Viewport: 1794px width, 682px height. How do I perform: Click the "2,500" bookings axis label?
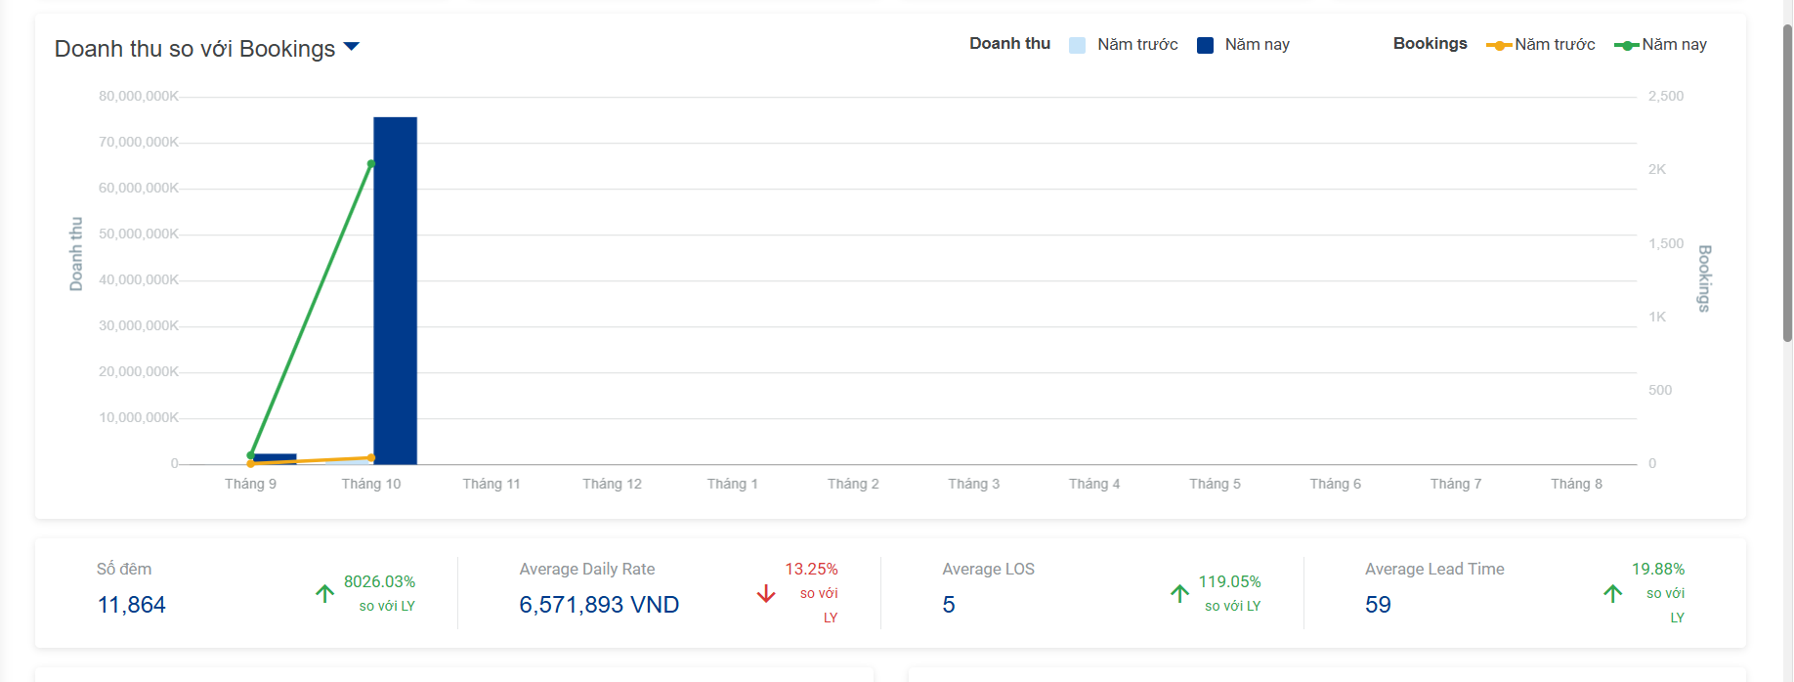1666,96
